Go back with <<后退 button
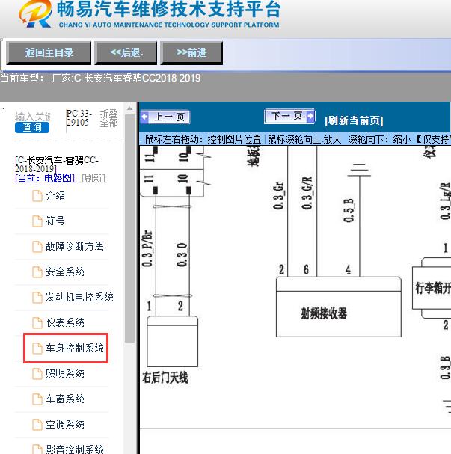 point(126,52)
